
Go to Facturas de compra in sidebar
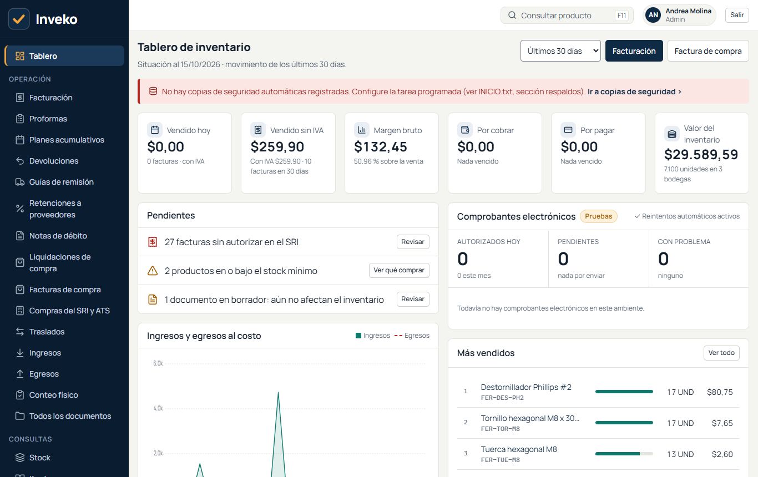point(64,290)
